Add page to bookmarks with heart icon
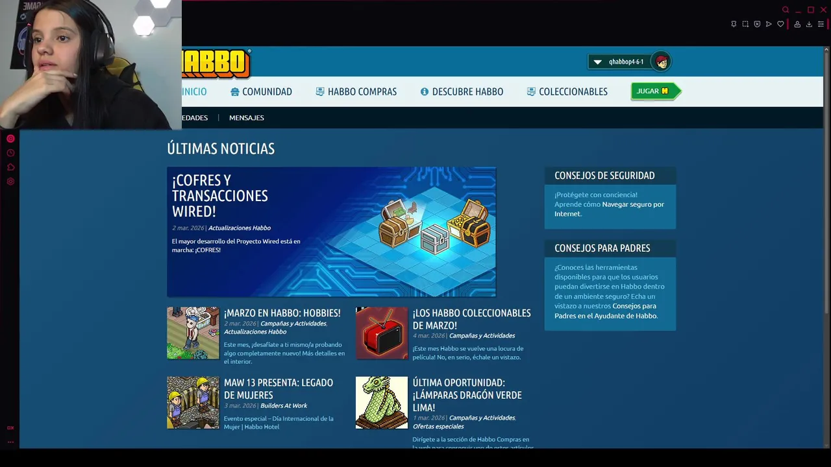The width and height of the screenshot is (831, 467). [780, 24]
